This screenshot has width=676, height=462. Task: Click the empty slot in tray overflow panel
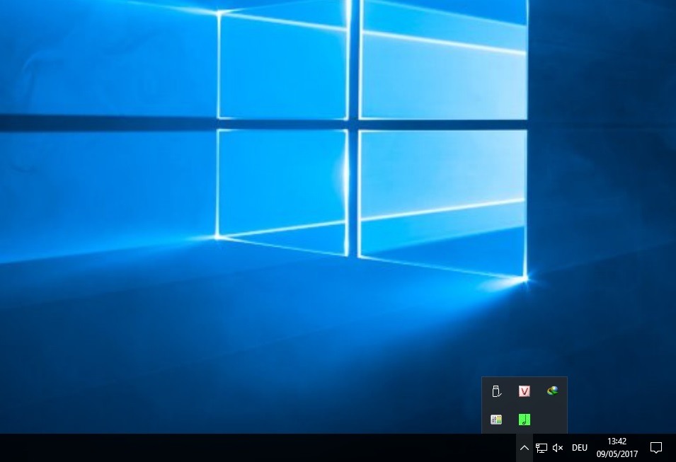tap(552, 420)
